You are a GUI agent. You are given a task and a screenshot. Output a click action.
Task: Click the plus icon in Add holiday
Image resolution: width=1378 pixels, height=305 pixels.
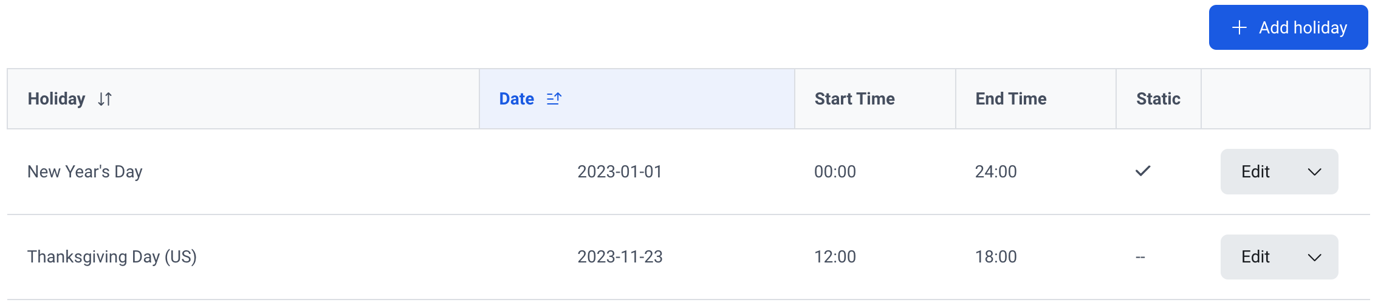pos(1239,27)
